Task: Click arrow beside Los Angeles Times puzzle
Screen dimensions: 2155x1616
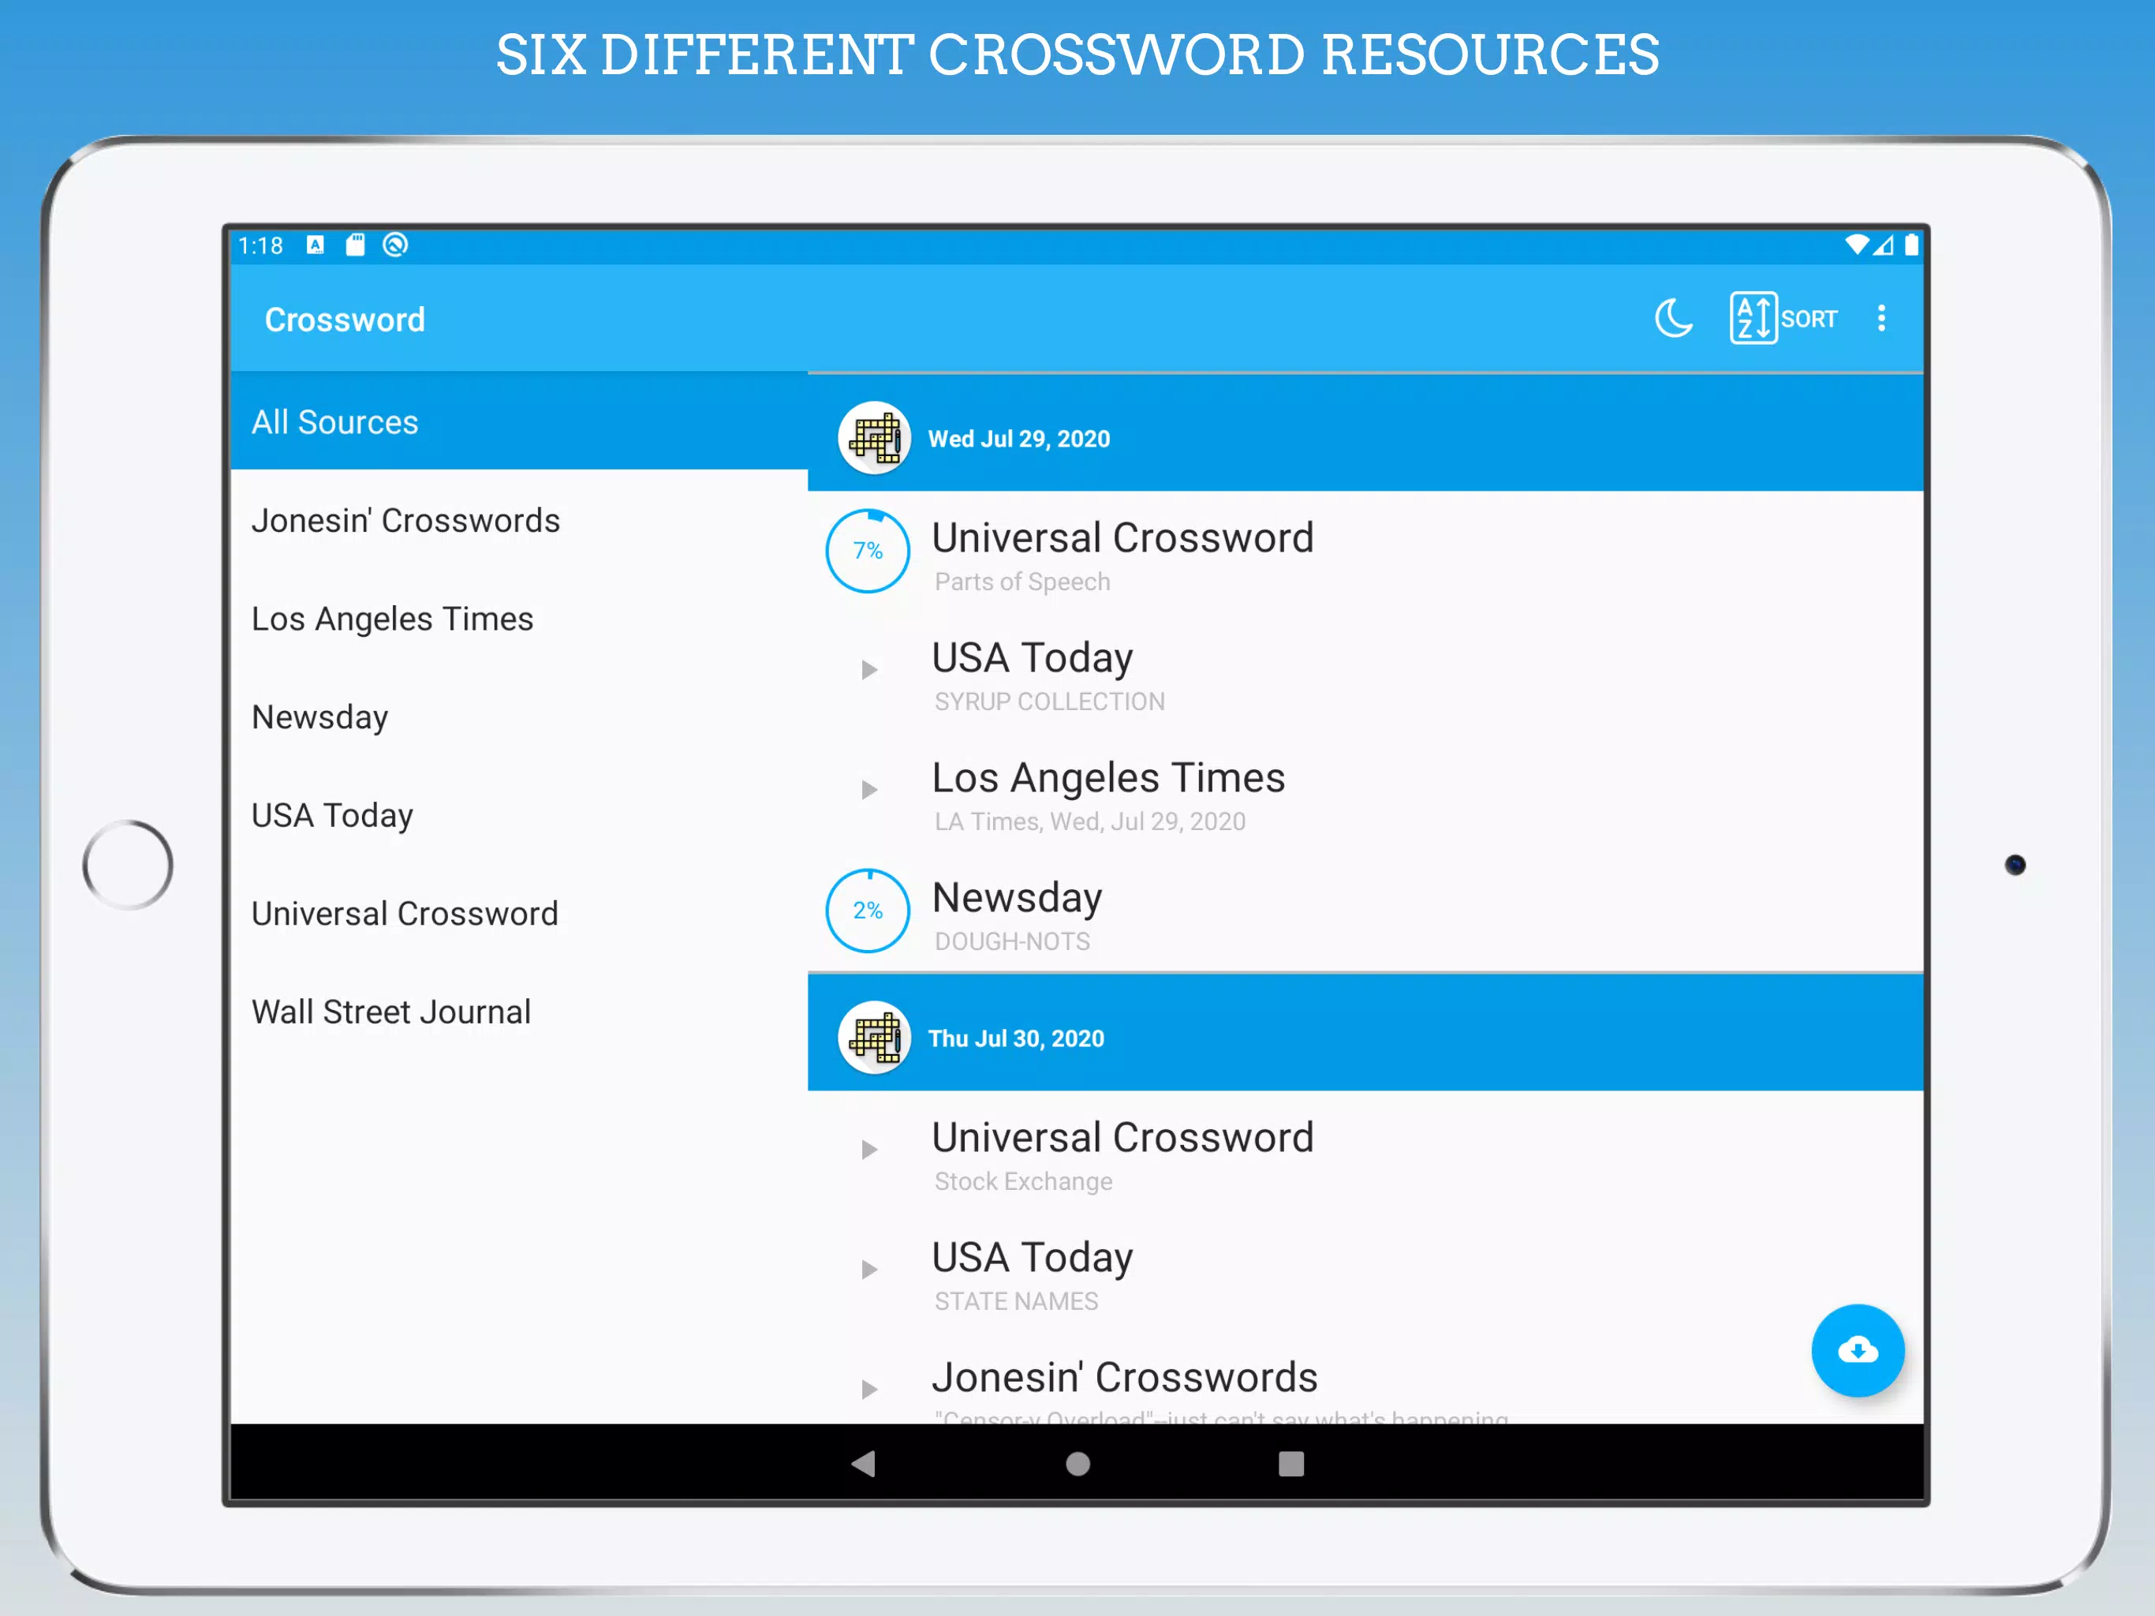Action: coord(869,790)
